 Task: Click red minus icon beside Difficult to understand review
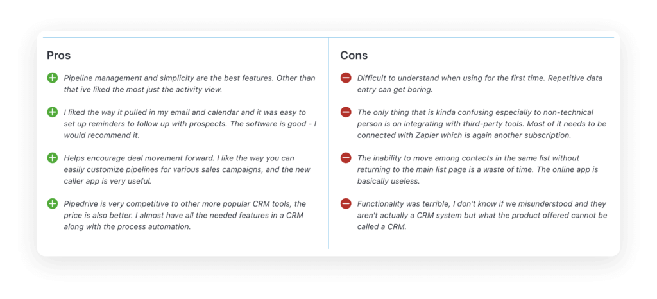point(346,78)
